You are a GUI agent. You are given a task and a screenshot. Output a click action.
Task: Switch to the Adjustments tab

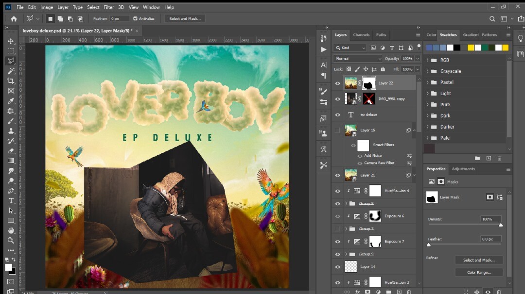[x=463, y=169]
